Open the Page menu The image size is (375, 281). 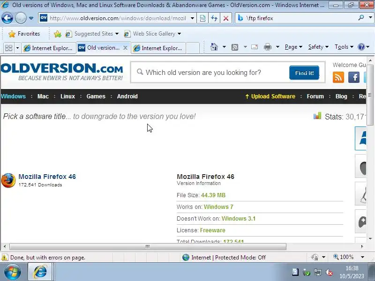[x=293, y=47]
